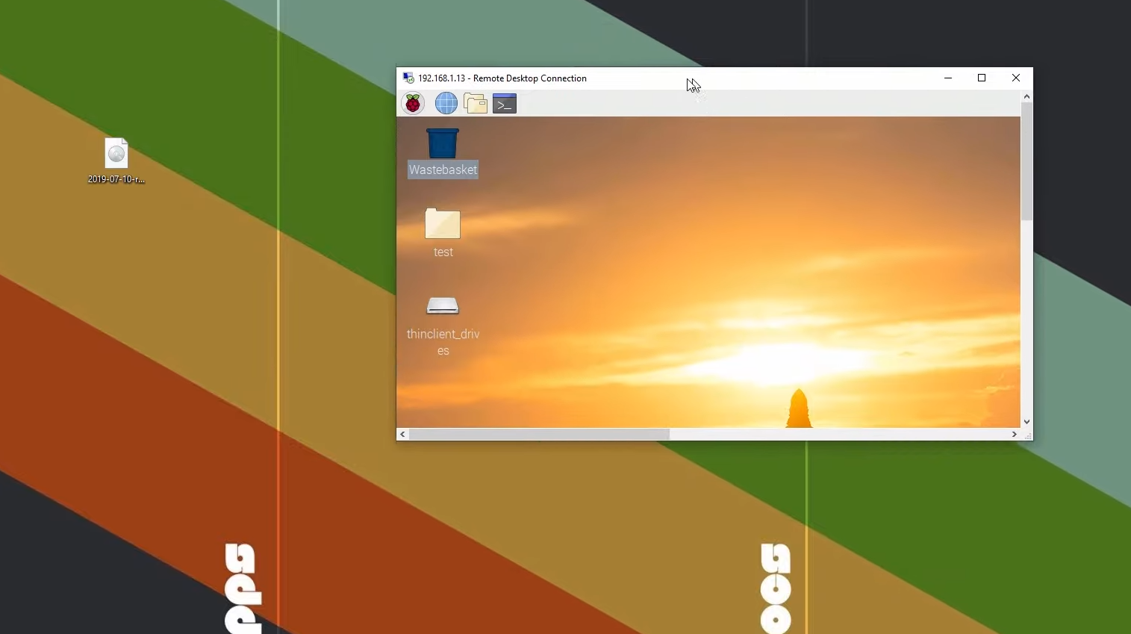Click the resize grip at the window corner
Screen dimensions: 1131x634
click(1028, 435)
